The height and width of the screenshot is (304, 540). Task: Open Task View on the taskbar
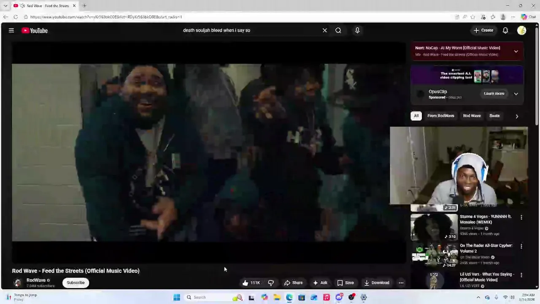pos(251,297)
